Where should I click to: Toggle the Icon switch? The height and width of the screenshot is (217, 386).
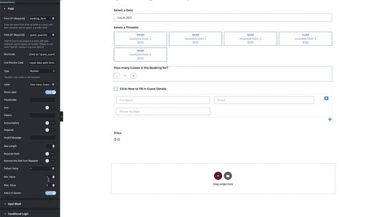coord(50,107)
